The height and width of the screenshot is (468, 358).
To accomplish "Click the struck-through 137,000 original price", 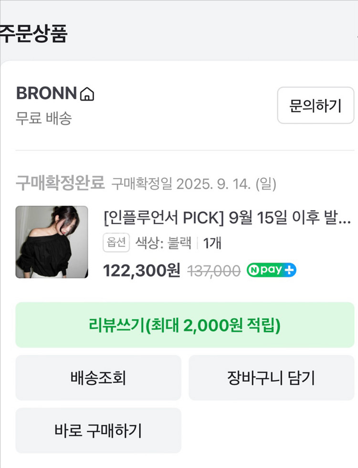I will point(214,271).
